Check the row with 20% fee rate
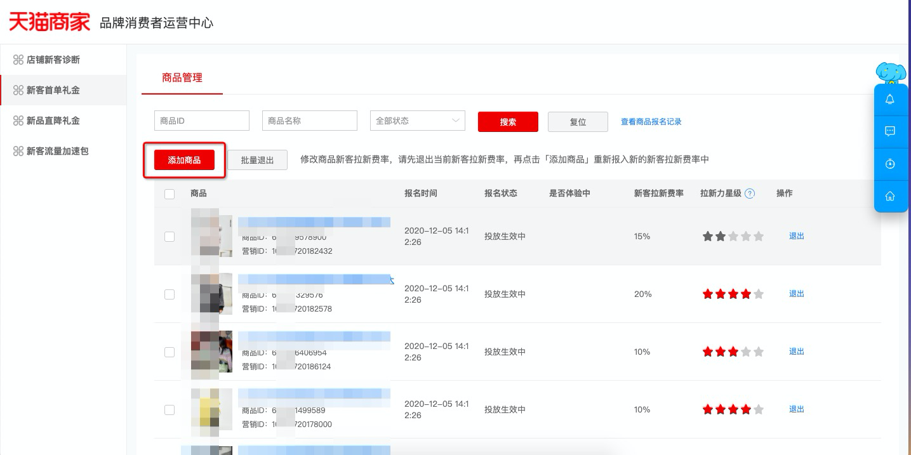This screenshot has width=911, height=455. 170,294
